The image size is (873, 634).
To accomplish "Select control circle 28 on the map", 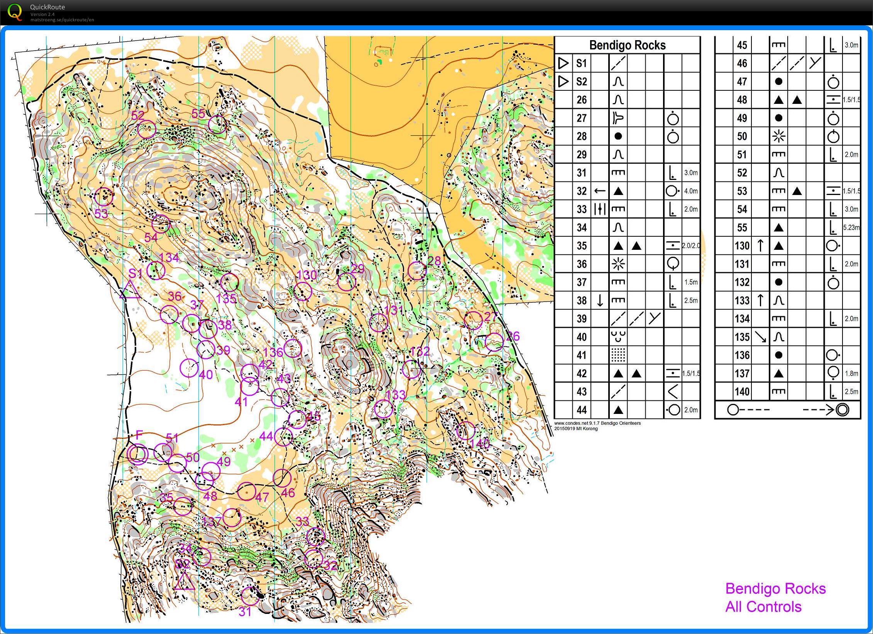I will coord(417,271).
